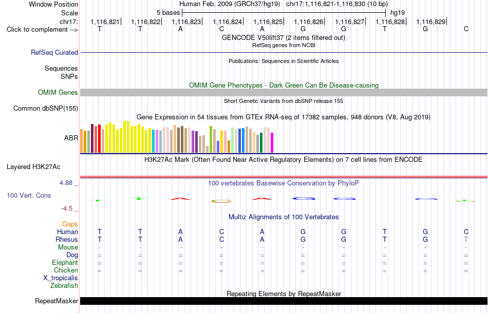
Task: Click the RefSeq Curated track label
Action: coord(54,52)
